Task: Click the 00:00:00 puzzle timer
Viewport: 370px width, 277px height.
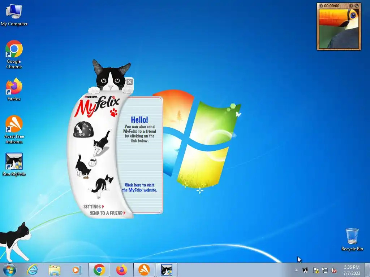Action: pyautogui.click(x=332, y=6)
